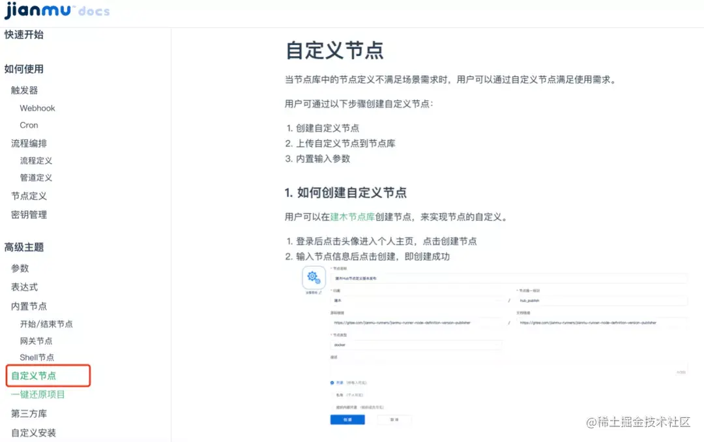Viewport: 704px width, 442px height.
Task: Select 自定义节点 in the sidebar
Action: tap(34, 376)
